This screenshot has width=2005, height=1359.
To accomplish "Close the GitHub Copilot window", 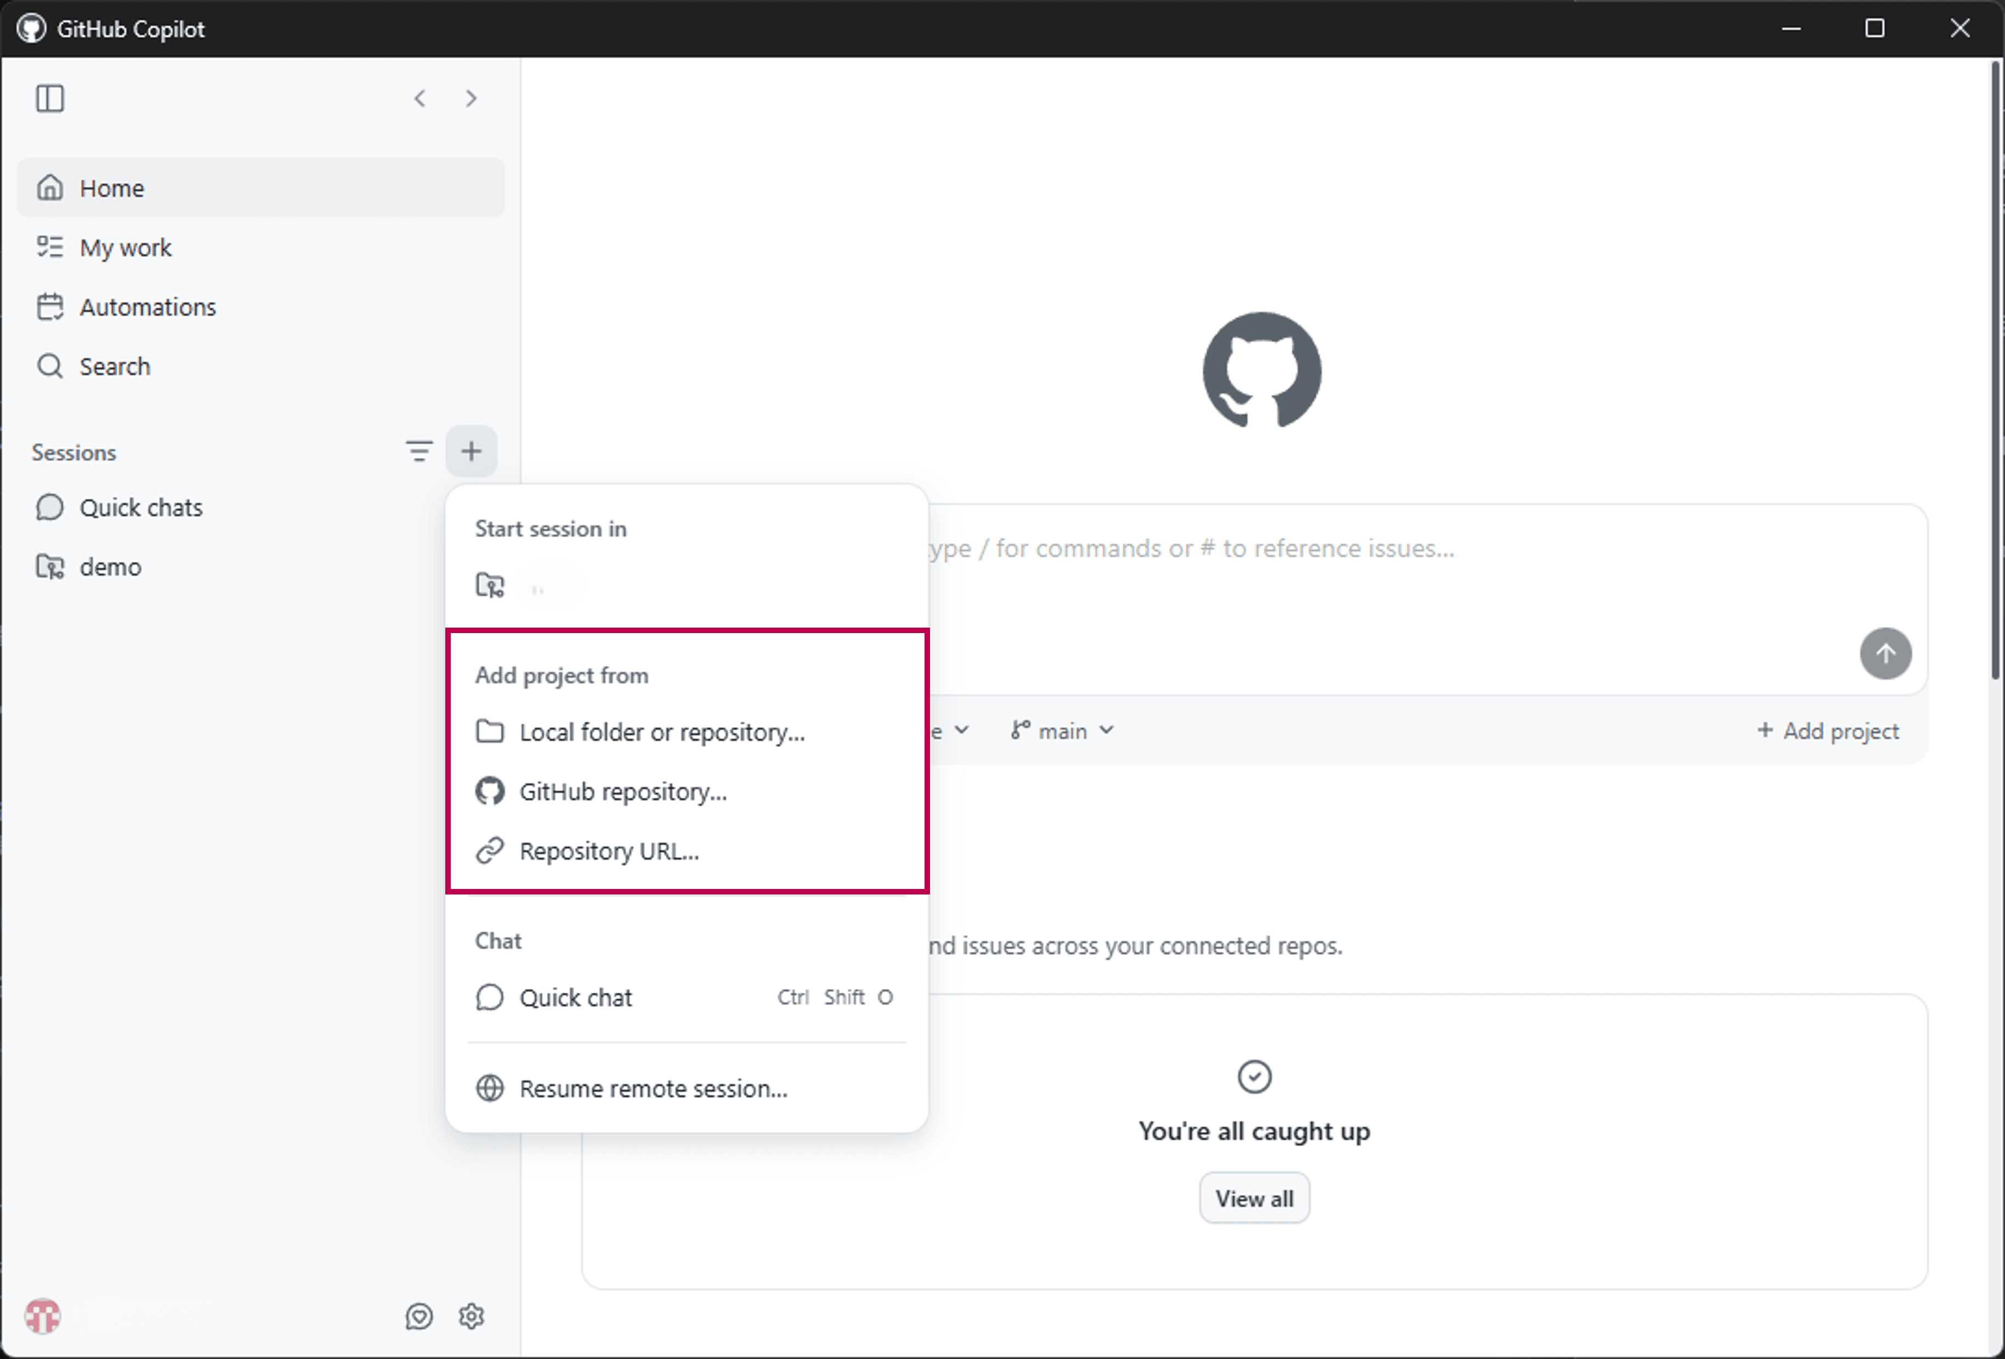I will tap(1960, 29).
